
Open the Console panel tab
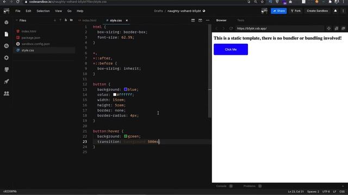click(221, 186)
